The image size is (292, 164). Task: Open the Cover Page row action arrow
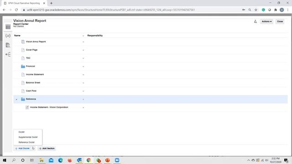(x=83, y=50)
